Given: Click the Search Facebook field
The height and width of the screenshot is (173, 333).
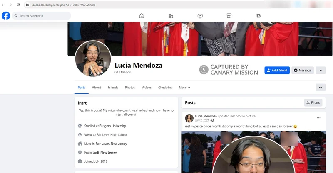Looking at the screenshot, I should tap(41, 16).
